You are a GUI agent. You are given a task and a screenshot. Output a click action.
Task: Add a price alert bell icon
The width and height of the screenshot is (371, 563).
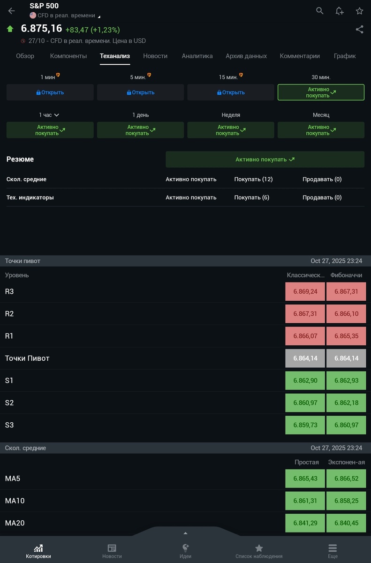(x=340, y=11)
